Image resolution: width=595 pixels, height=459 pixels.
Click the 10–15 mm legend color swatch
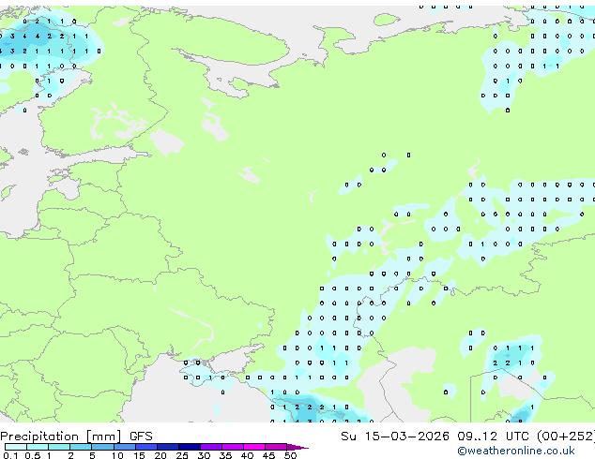click(x=124, y=447)
